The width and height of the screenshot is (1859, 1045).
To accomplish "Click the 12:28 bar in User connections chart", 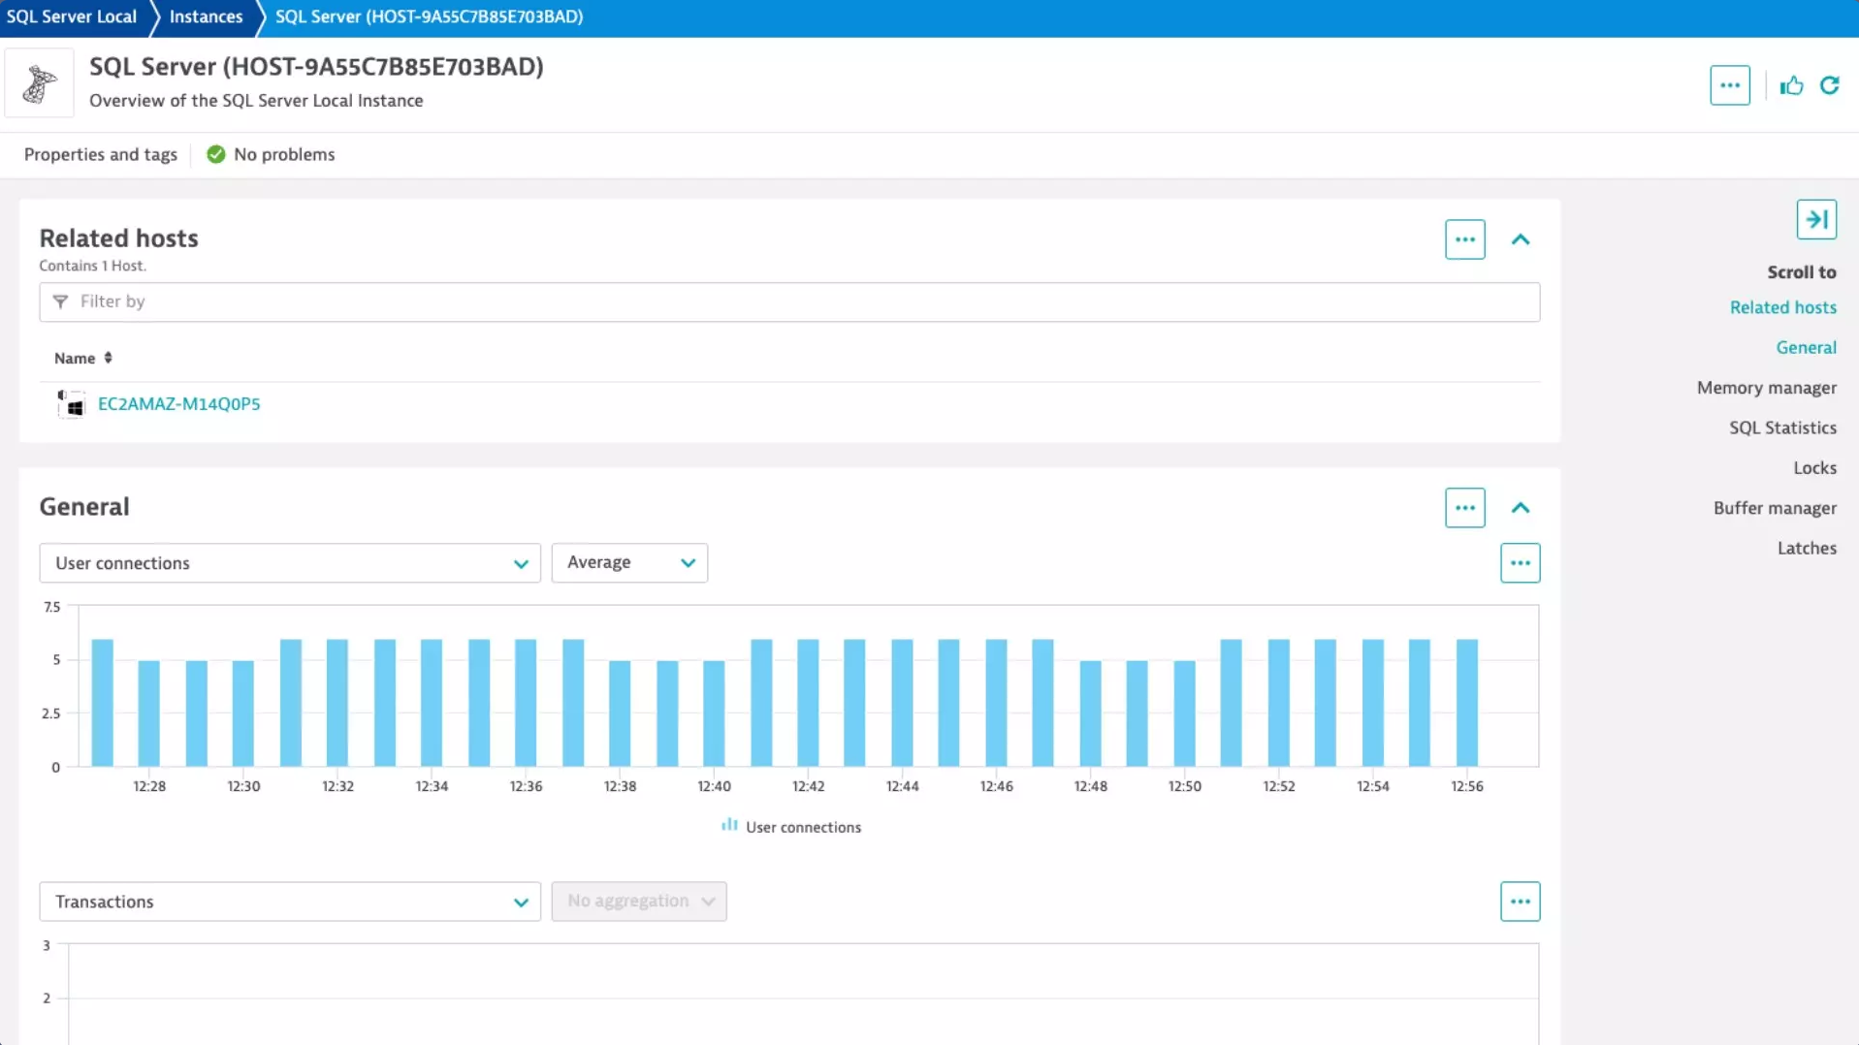I will click(148, 713).
